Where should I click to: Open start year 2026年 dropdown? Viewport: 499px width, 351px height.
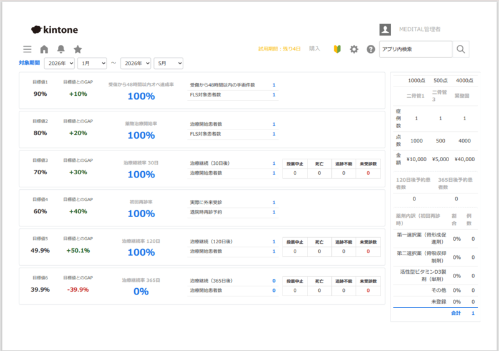[59, 63]
